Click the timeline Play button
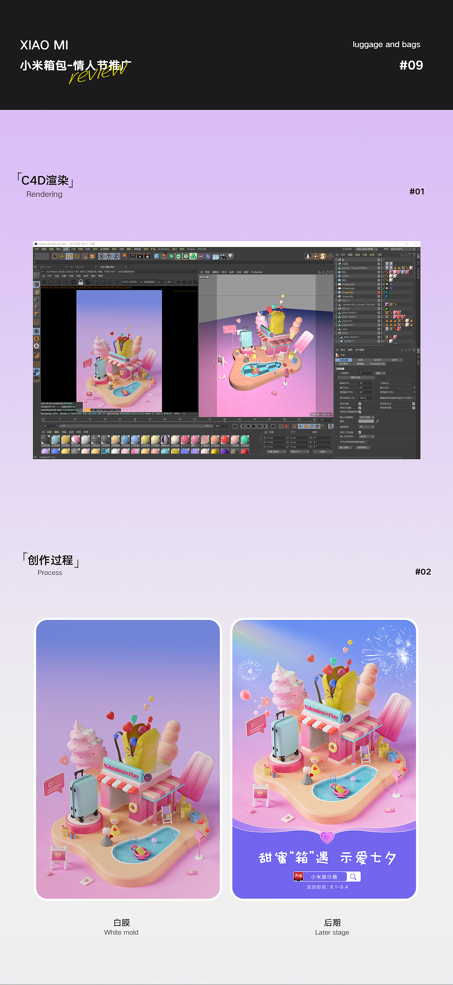 coord(254,426)
